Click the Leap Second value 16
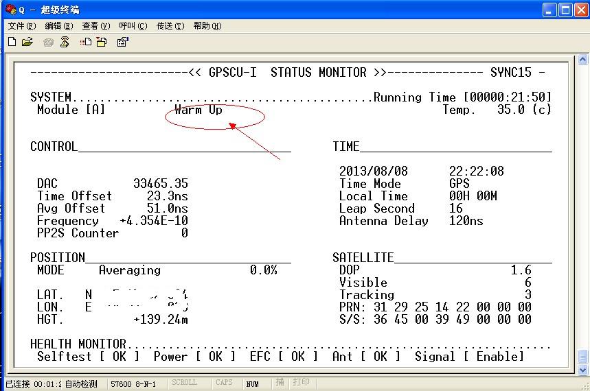Viewport: 590px width, 391px height. (455, 209)
